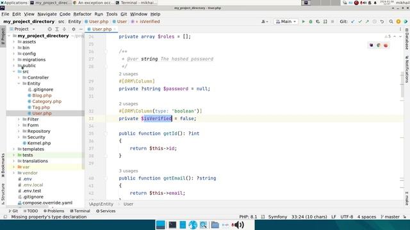Image resolution: width=410 pixels, height=230 pixels.
Task: Expand the config folder
Action: [x=14, y=54]
